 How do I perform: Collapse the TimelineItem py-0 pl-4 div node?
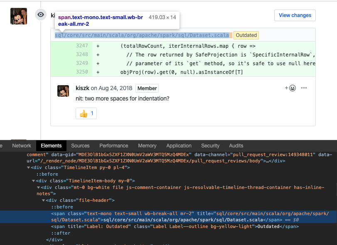click(28, 167)
